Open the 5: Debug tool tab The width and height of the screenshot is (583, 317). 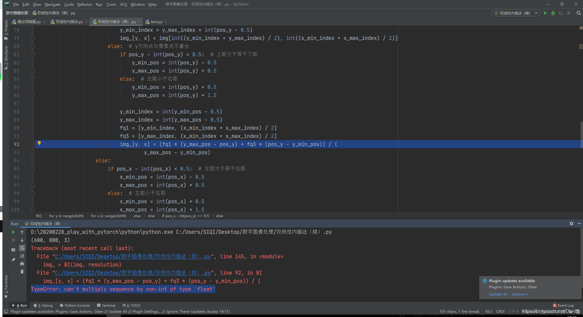tap(43, 306)
